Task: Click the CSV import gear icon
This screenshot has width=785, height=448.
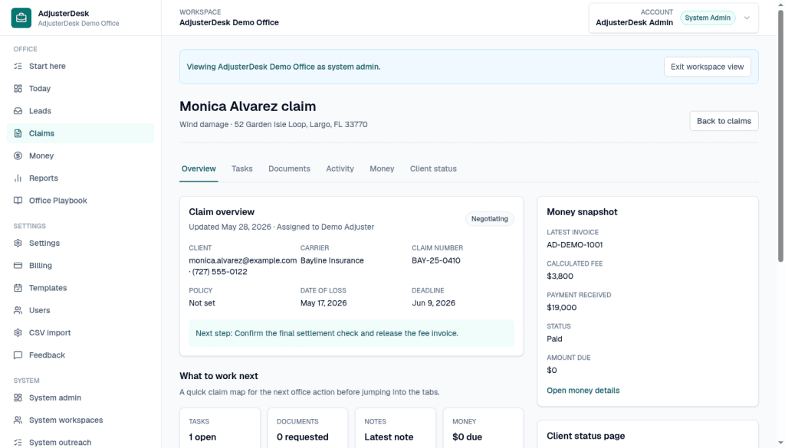Action: [x=18, y=332]
